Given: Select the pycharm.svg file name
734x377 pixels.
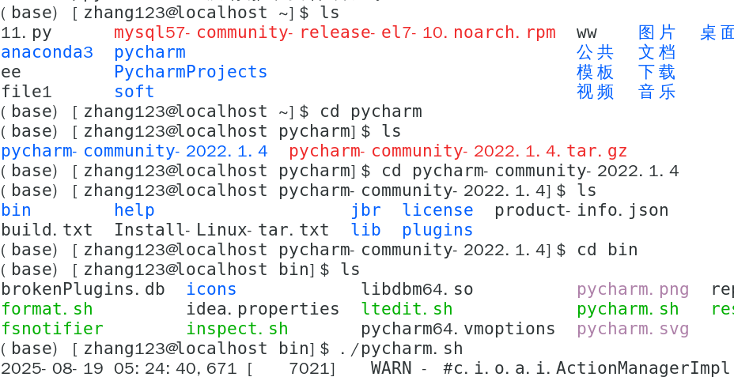Looking at the screenshot, I should [x=633, y=329].
